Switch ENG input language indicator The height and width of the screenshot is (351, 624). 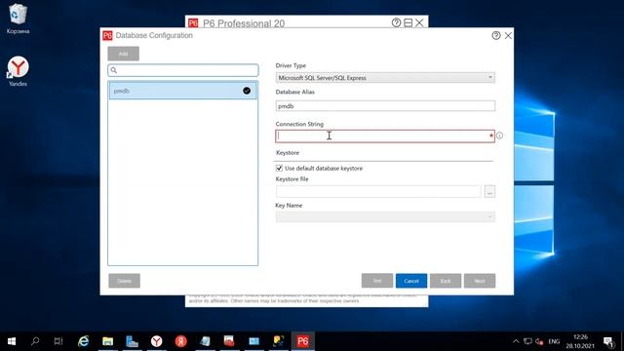coord(554,341)
